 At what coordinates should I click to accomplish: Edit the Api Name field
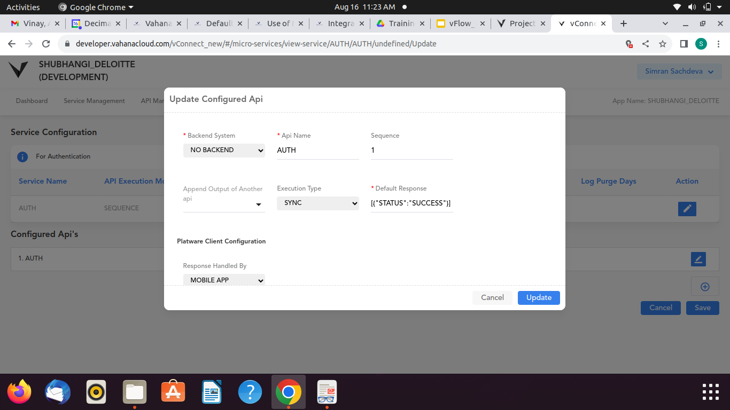tap(317, 151)
